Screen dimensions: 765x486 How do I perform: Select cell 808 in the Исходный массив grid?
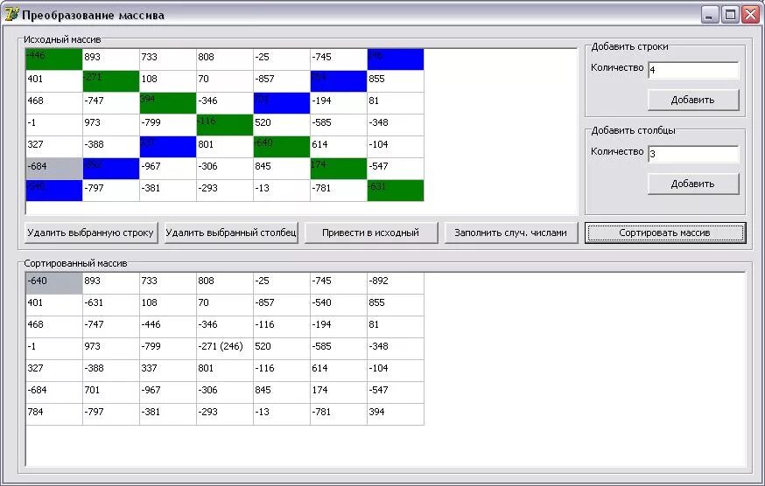pos(225,59)
